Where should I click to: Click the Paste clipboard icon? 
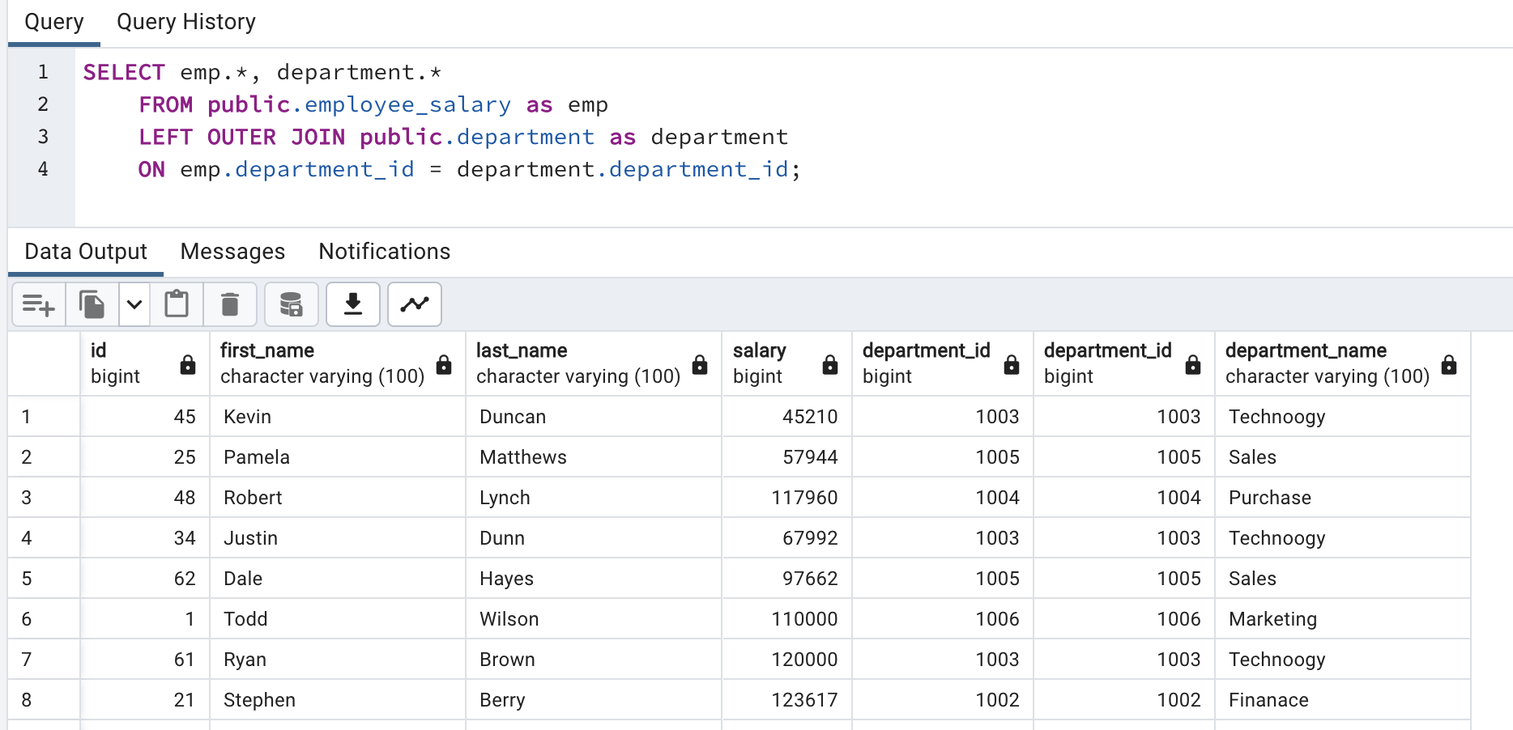pos(177,305)
